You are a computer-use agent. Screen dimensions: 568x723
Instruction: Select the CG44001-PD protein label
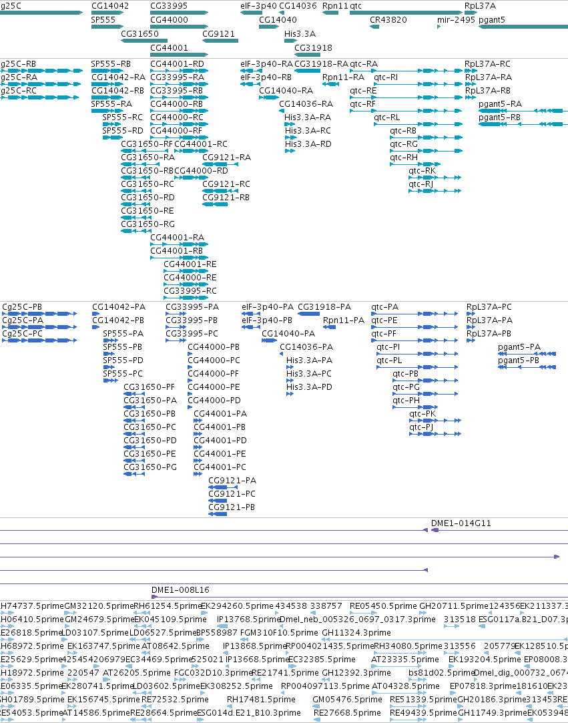[220, 441]
